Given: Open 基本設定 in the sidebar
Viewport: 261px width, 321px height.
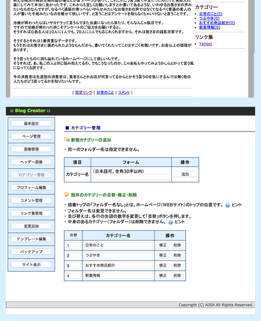Looking at the screenshot, I should click(x=31, y=123).
